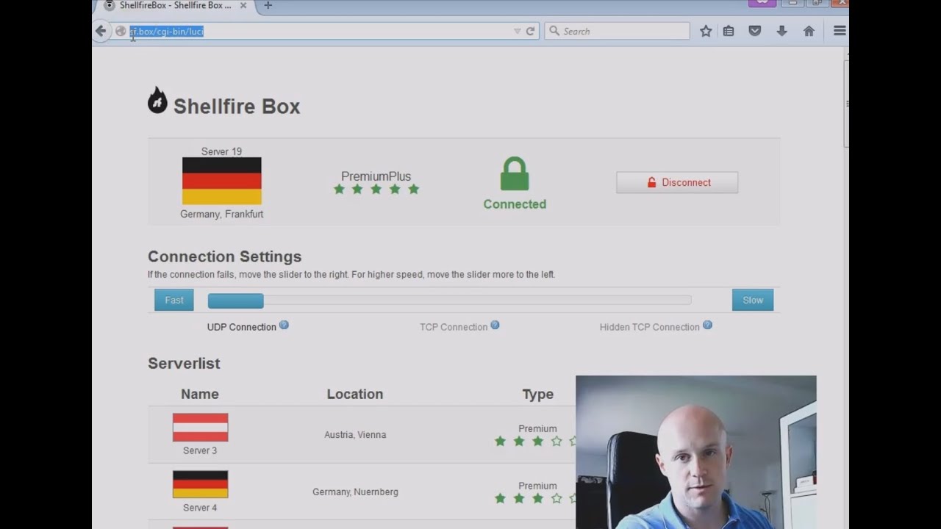The image size is (941, 529).
Task: Click the Server 4 Germany flag
Action: point(200,484)
